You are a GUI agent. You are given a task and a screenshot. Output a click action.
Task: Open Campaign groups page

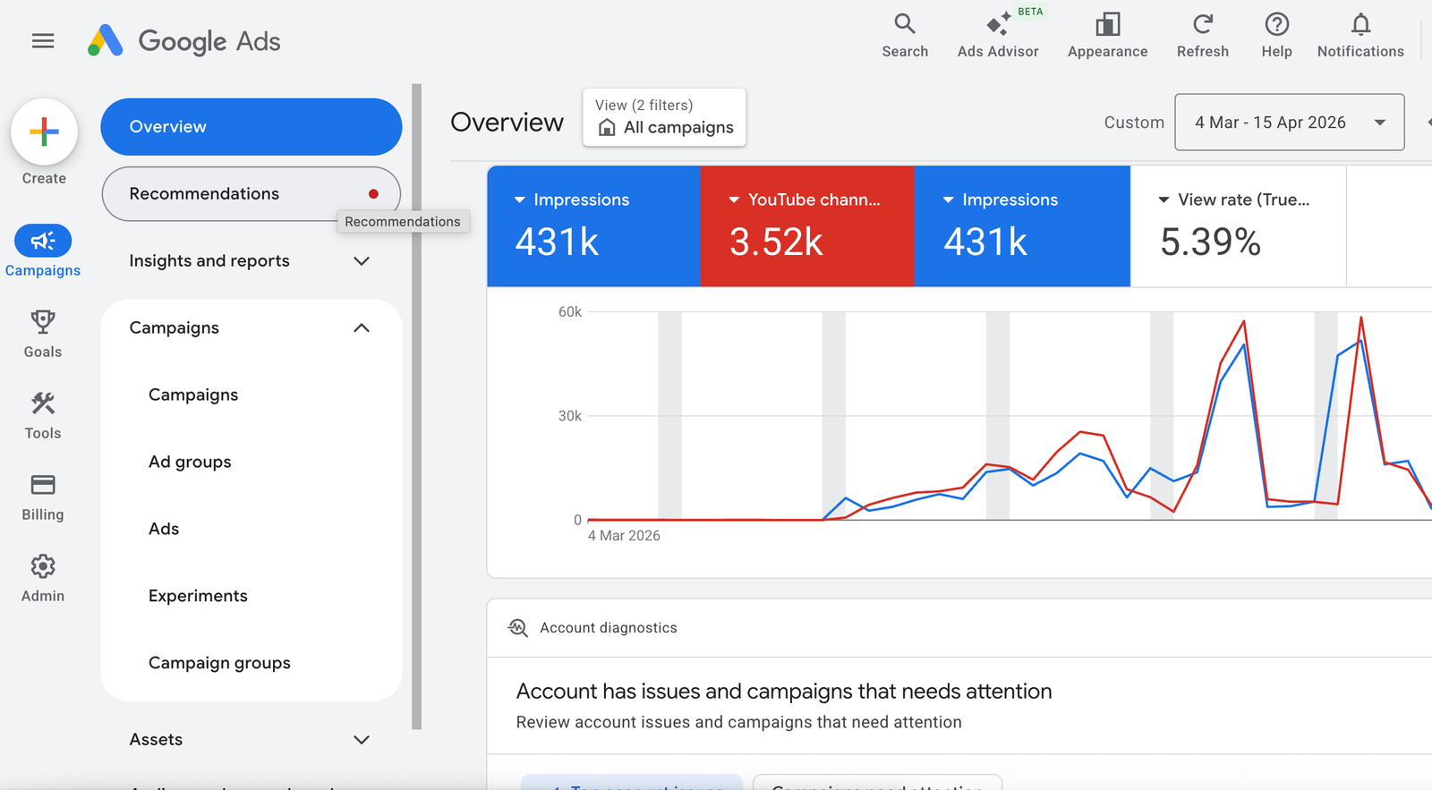219,664
